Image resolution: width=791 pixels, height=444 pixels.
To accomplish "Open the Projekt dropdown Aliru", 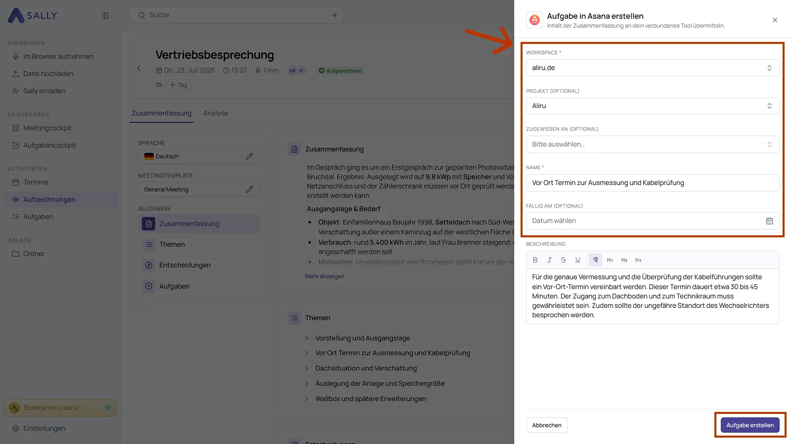I will pyautogui.click(x=653, y=106).
